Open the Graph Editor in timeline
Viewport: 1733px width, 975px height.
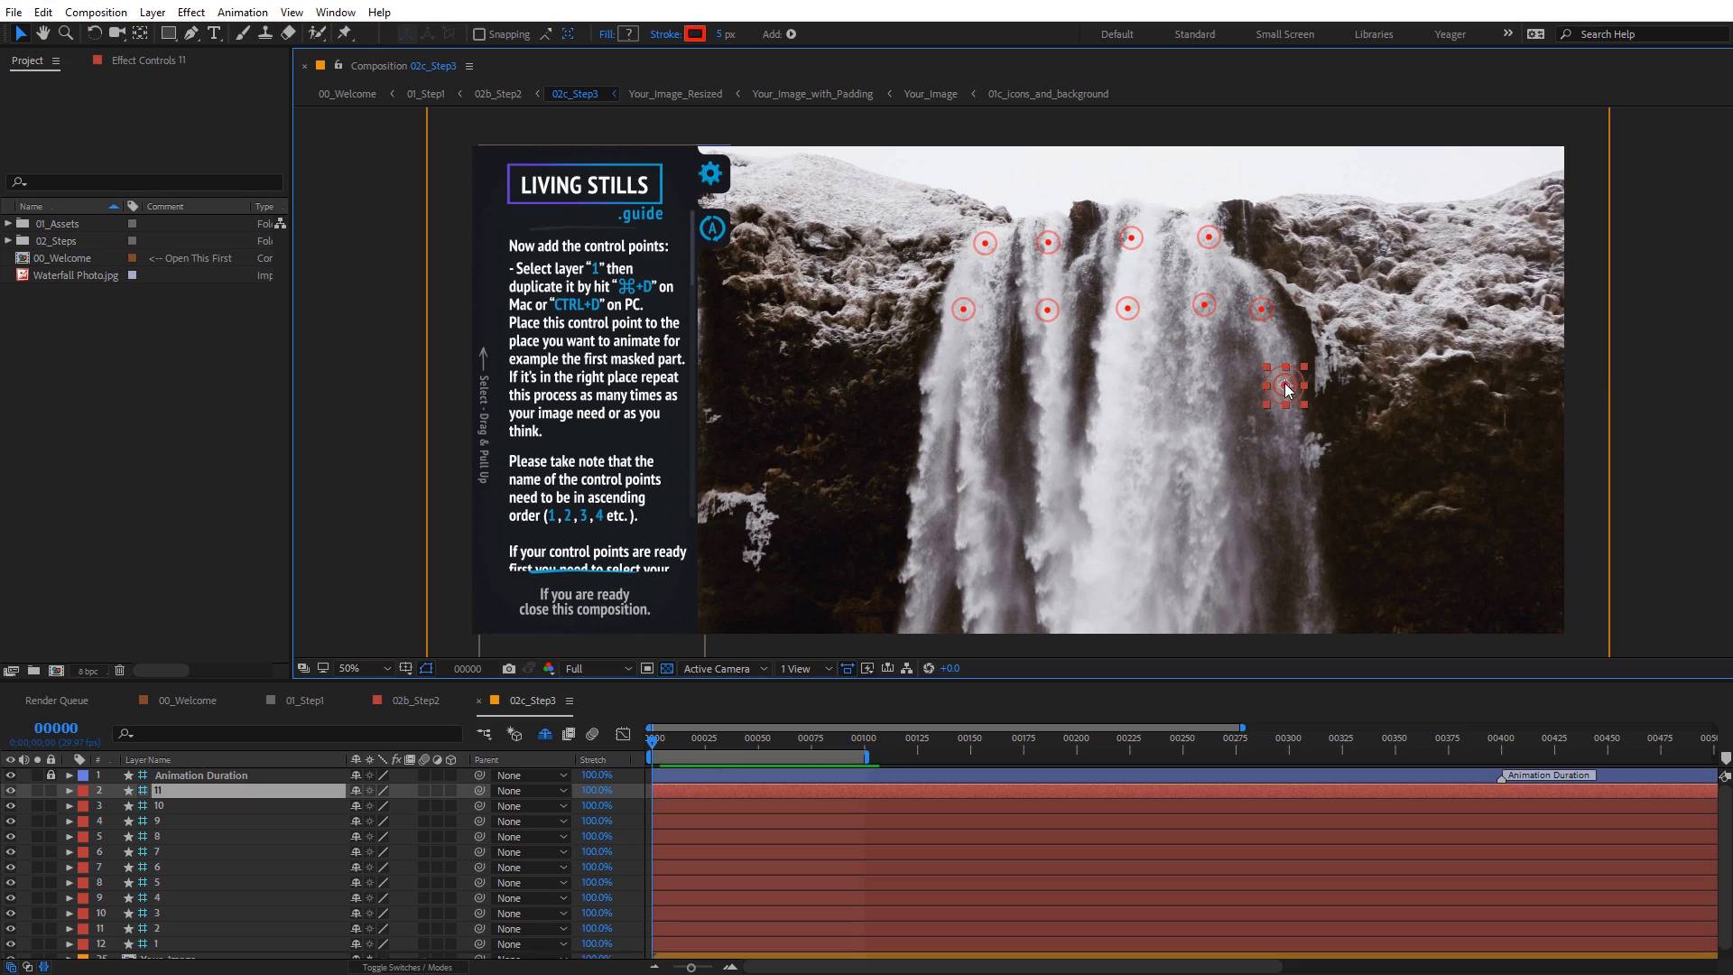tap(623, 734)
